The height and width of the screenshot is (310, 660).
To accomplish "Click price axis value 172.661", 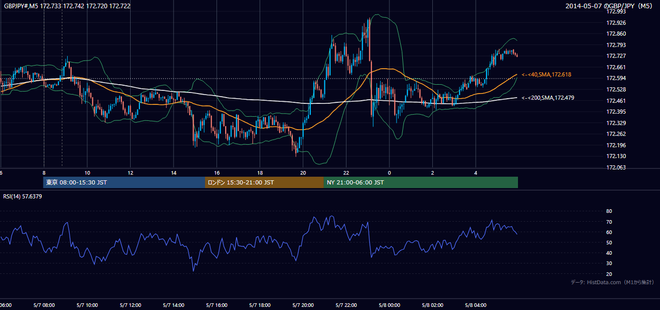I will (616, 67).
